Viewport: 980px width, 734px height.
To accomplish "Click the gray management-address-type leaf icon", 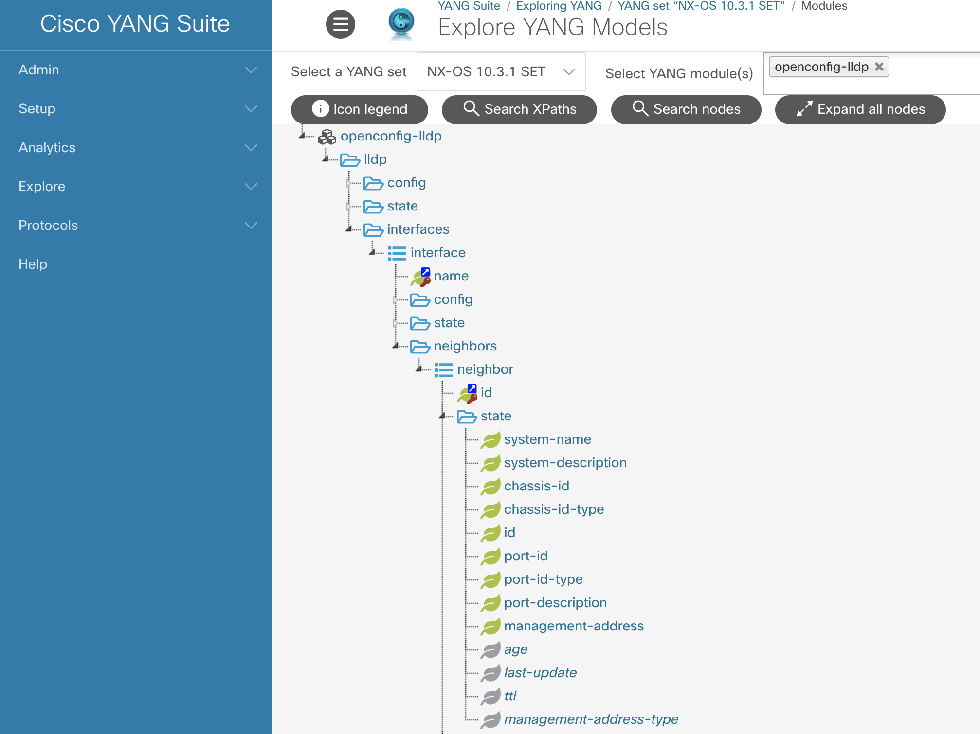I will click(490, 720).
